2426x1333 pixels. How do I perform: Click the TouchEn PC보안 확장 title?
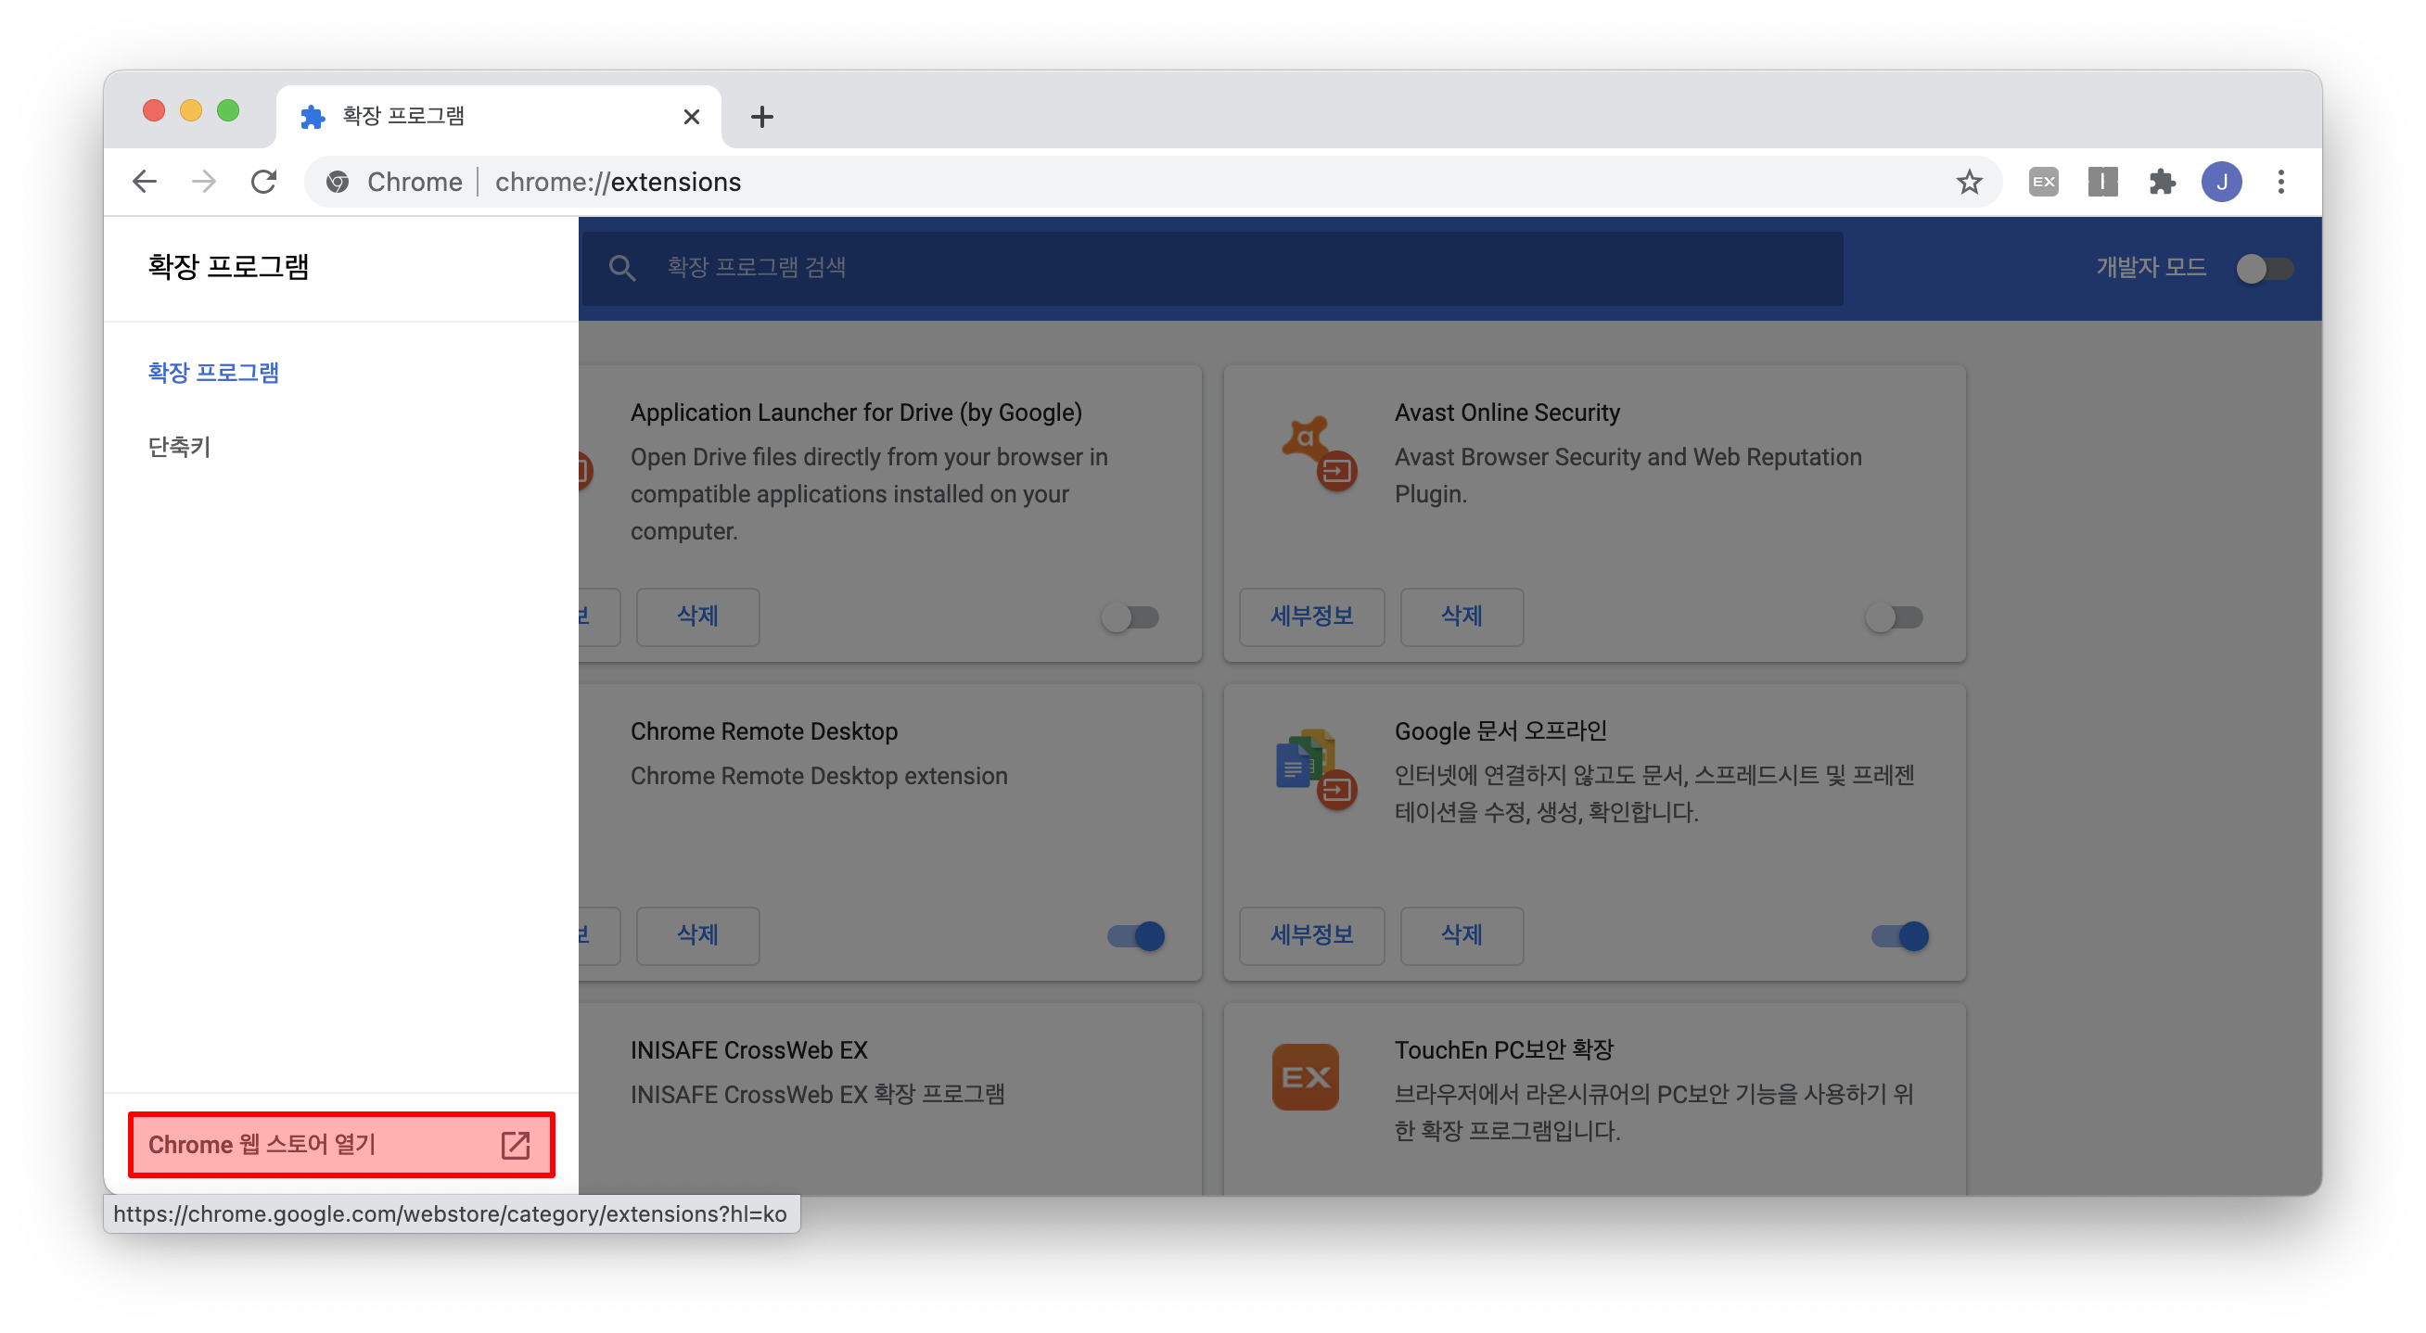pyautogui.click(x=1504, y=1049)
